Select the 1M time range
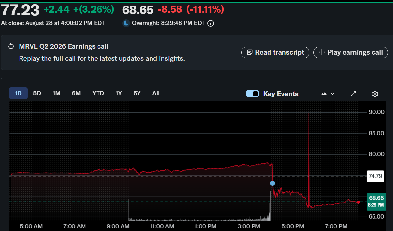 56,93
